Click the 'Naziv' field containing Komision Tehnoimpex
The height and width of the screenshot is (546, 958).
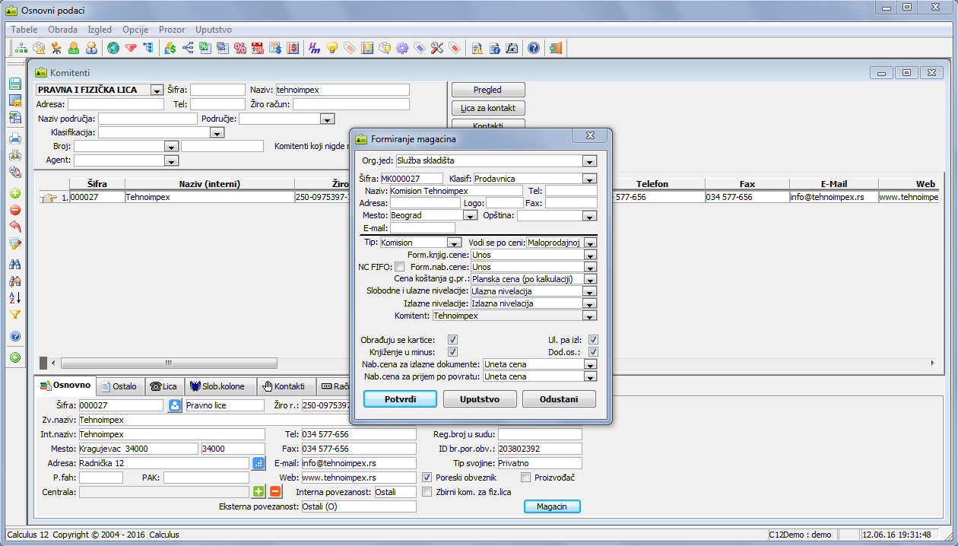pos(455,191)
